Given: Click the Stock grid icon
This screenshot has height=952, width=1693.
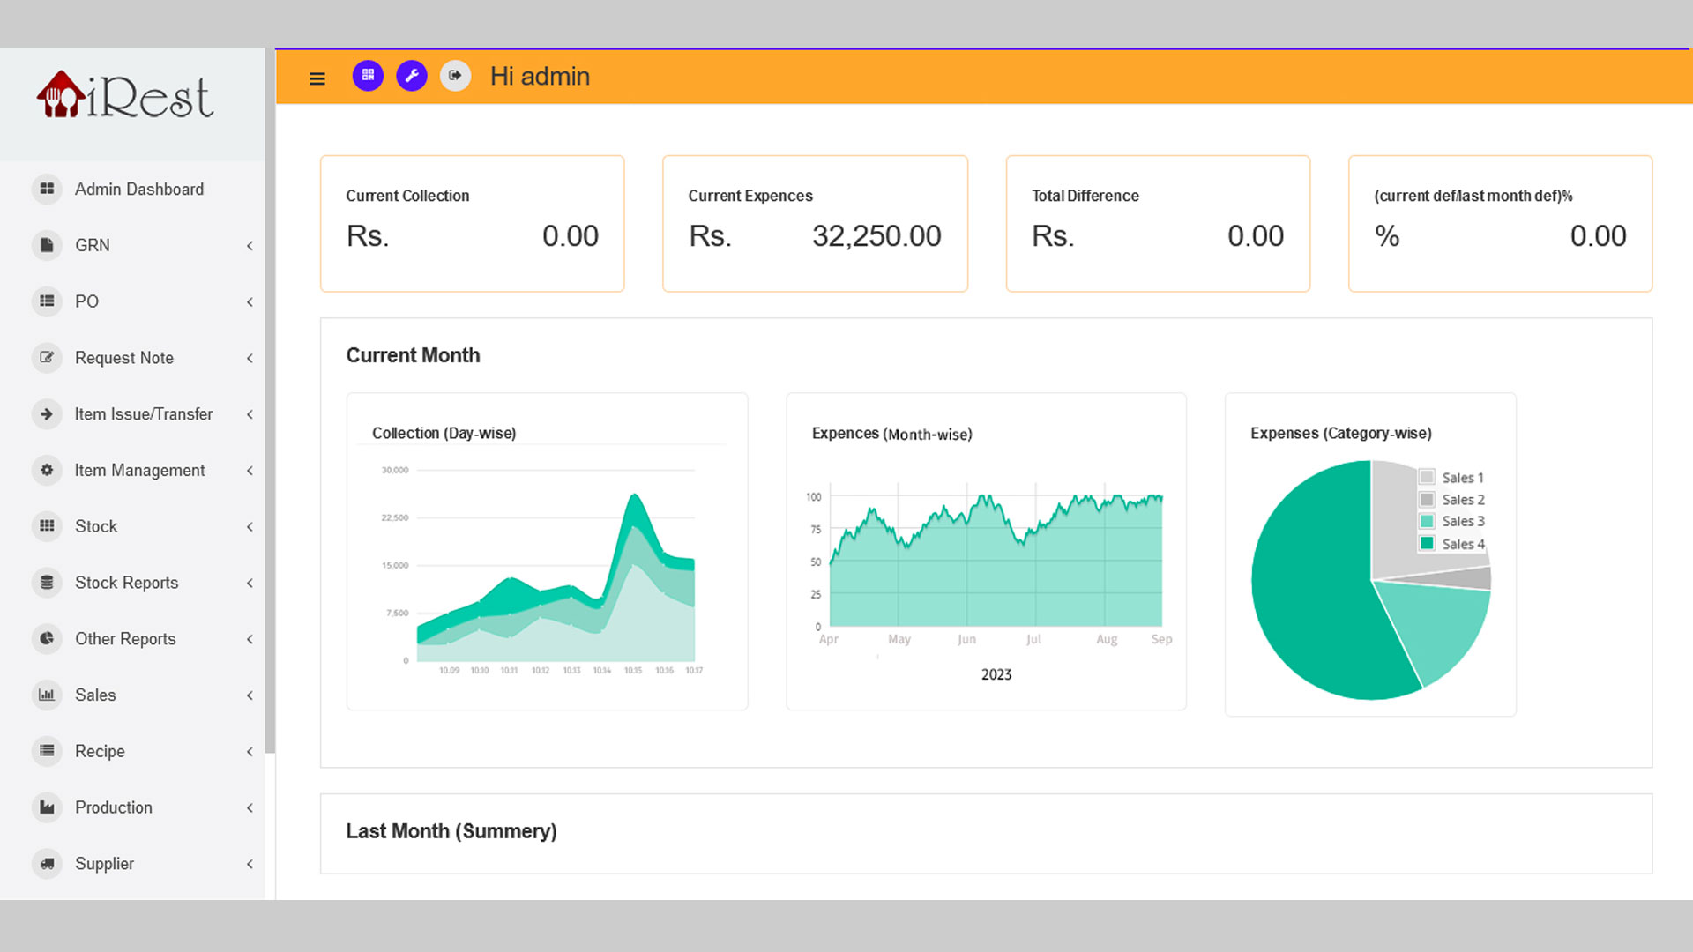Looking at the screenshot, I should [x=47, y=526].
